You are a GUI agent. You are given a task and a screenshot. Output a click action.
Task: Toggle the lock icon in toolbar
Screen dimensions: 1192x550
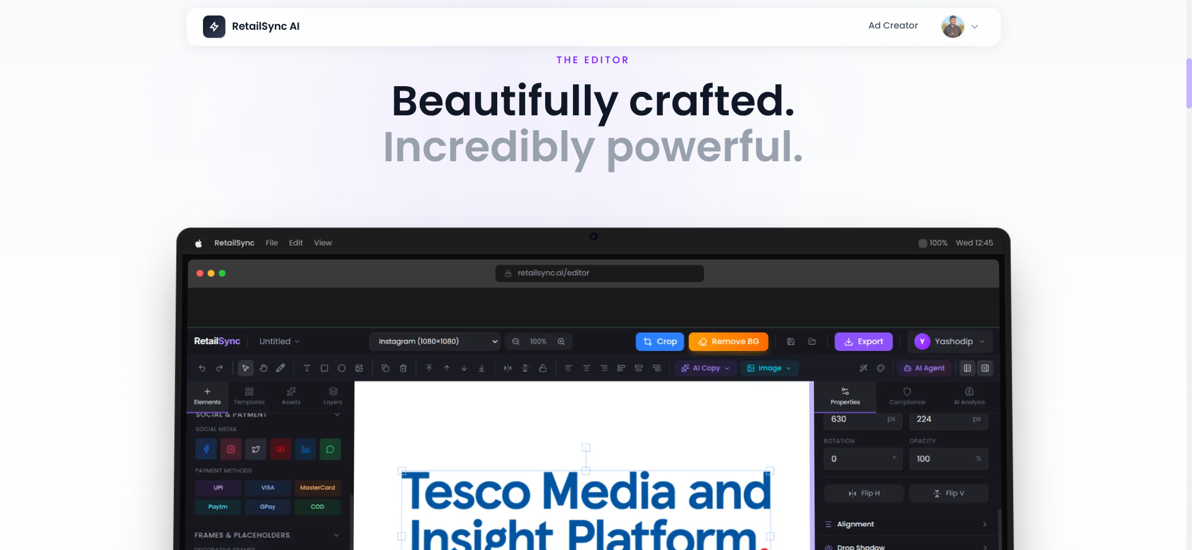(543, 368)
